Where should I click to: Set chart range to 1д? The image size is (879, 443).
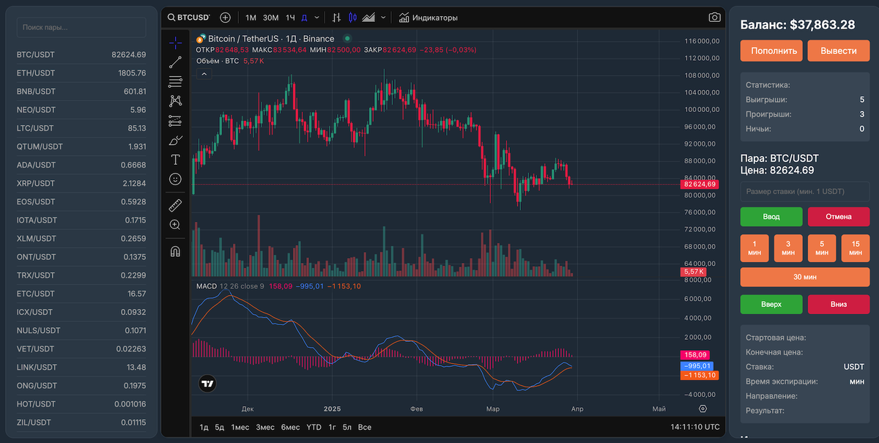coord(204,427)
